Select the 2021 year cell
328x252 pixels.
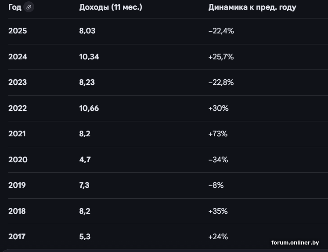click(x=17, y=134)
